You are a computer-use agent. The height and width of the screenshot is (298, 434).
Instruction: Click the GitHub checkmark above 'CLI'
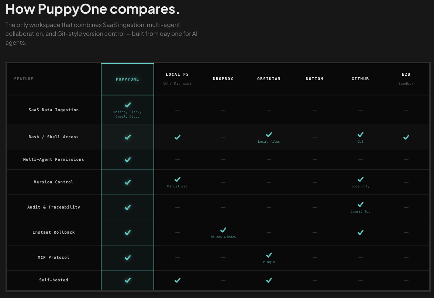[x=360, y=135]
